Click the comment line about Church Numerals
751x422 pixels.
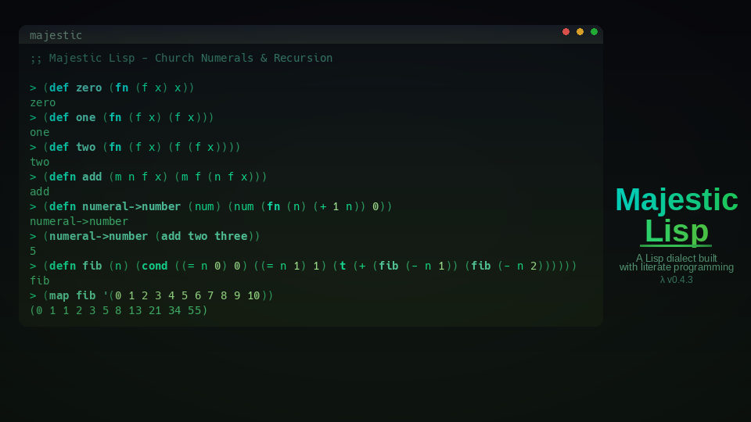(181, 58)
